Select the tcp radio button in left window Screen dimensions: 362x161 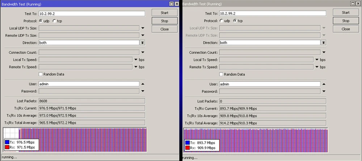click(54, 21)
